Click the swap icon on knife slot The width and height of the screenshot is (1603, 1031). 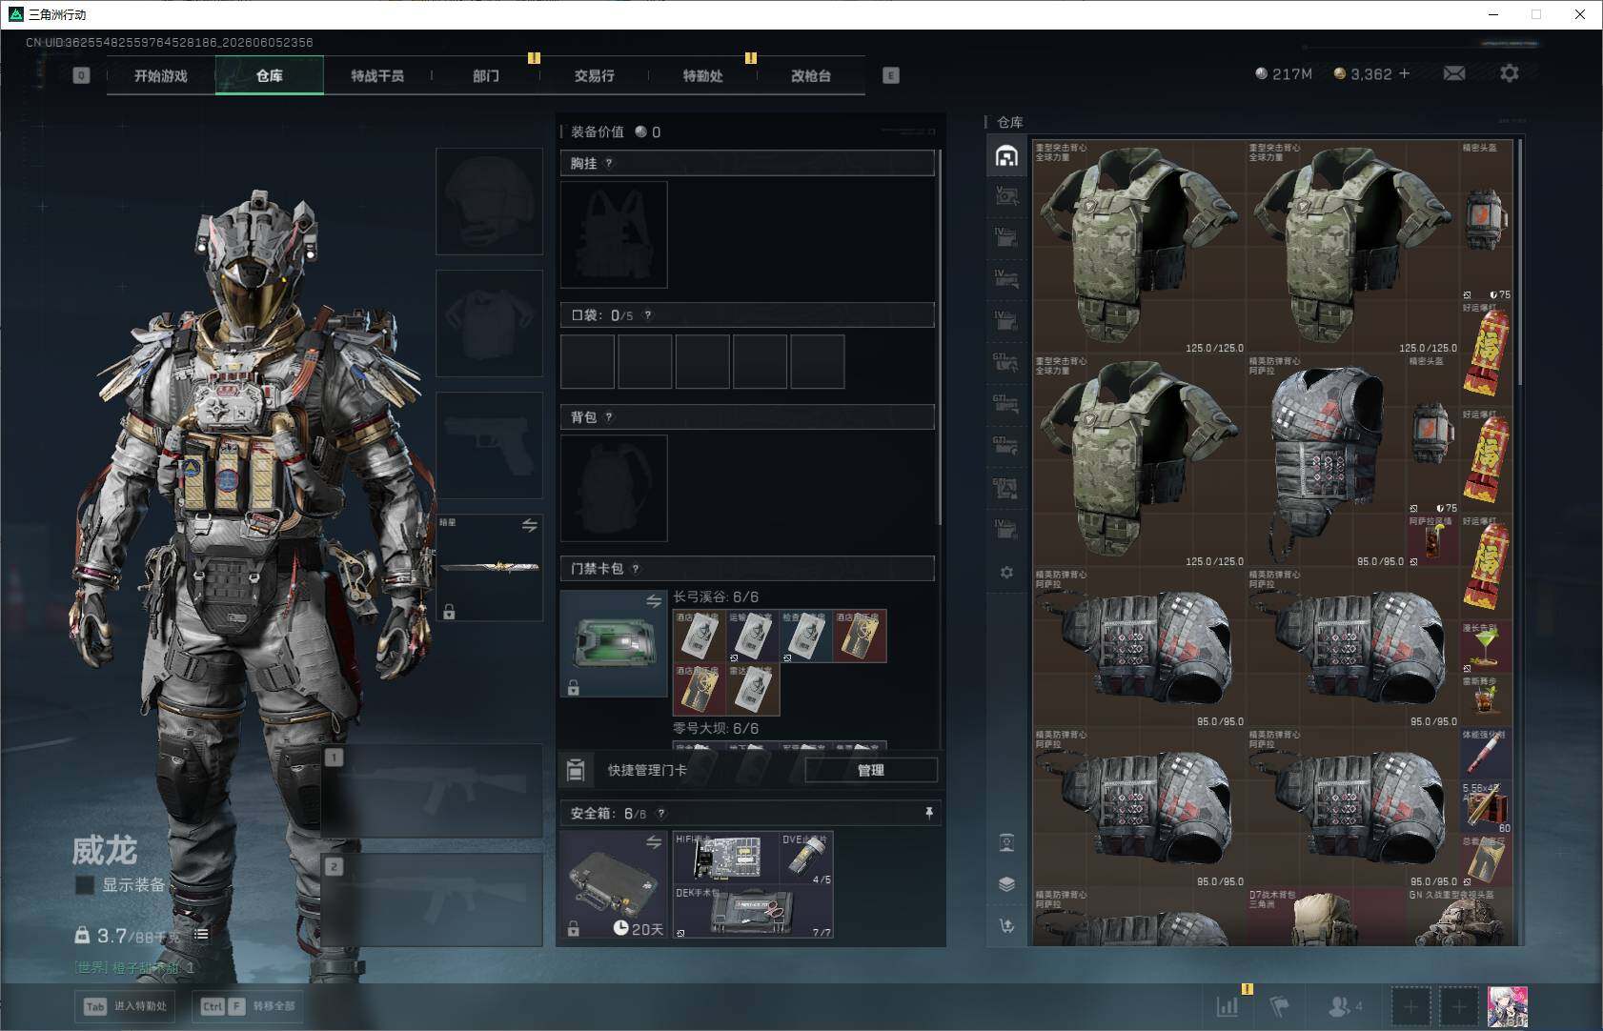coord(530,525)
